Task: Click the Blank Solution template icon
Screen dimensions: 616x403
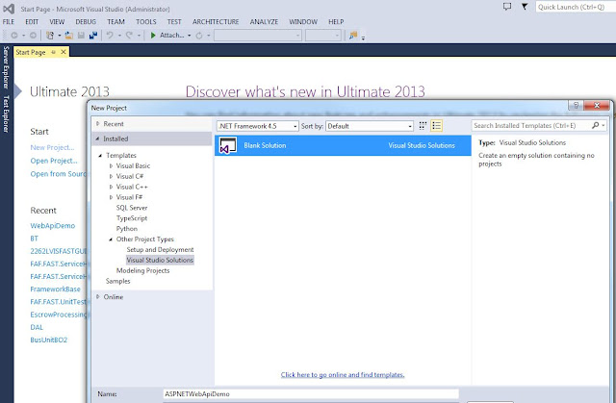Action: pos(228,145)
